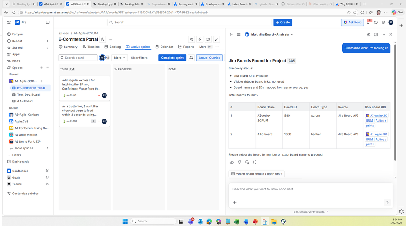Switch to the Calendar tab
The width and height of the screenshot is (406, 226).
click(164, 47)
